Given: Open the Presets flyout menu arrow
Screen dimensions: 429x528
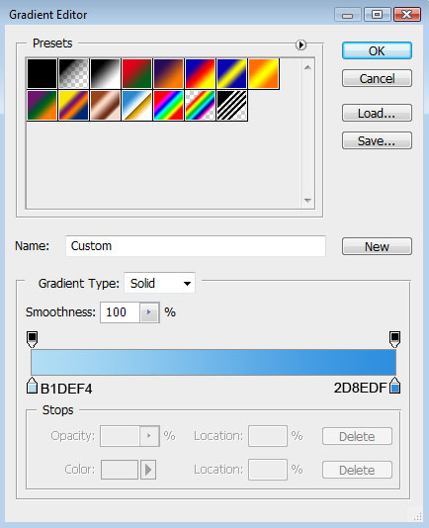Looking at the screenshot, I should [x=300, y=44].
